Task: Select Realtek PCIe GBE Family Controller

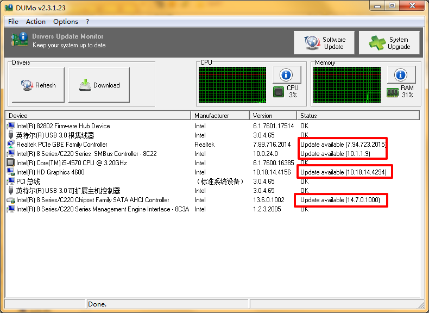Action: [x=62, y=145]
